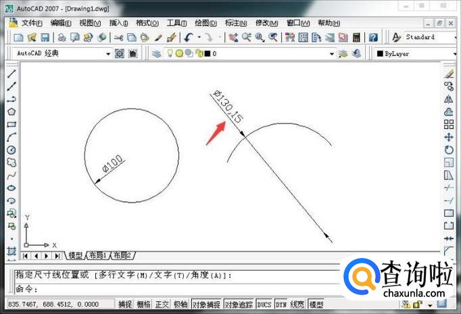461x314 pixels.
Task: Toggle the 栅格 grid button
Action: [144, 305]
